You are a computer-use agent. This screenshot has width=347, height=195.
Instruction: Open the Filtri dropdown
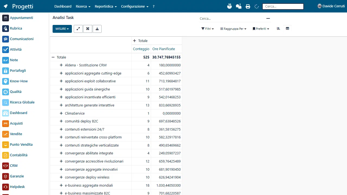click(208, 29)
